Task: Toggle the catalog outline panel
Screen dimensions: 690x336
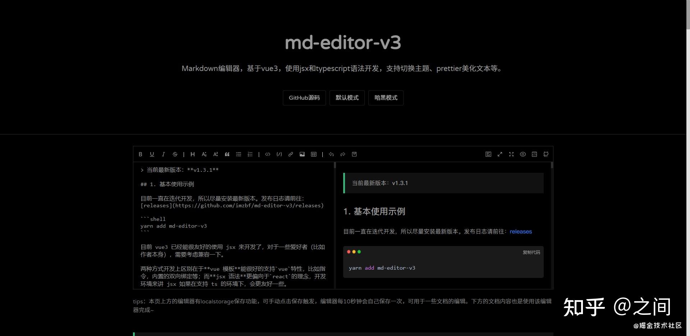Action: click(x=488, y=154)
